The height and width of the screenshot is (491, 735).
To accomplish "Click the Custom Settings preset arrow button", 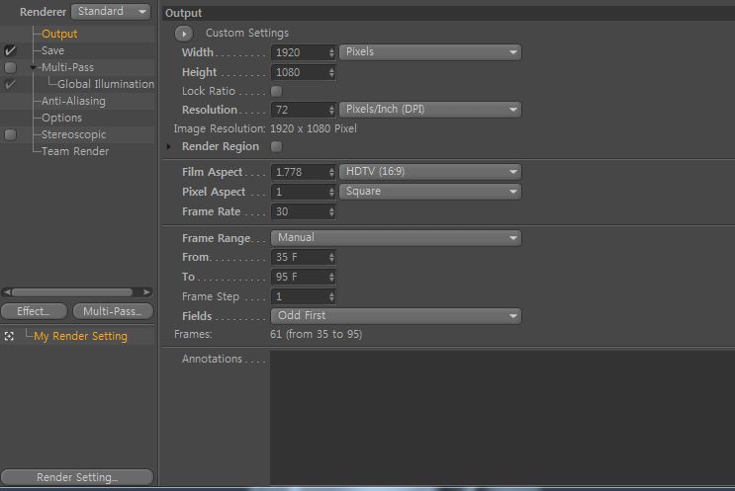I will 184,34.
